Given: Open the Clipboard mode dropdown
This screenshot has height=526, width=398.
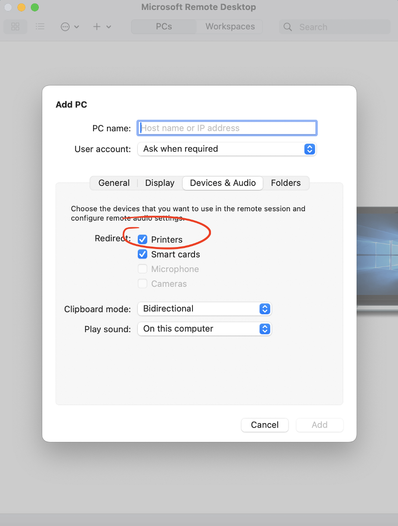Looking at the screenshot, I should click(204, 309).
